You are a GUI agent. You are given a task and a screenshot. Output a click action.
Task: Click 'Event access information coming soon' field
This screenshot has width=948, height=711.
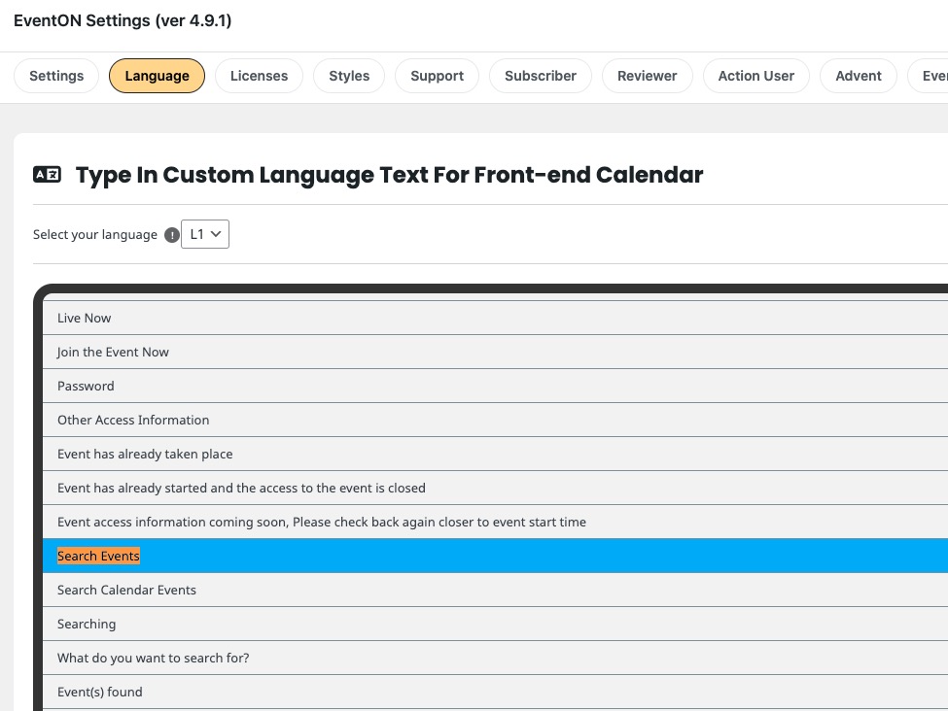(x=495, y=522)
